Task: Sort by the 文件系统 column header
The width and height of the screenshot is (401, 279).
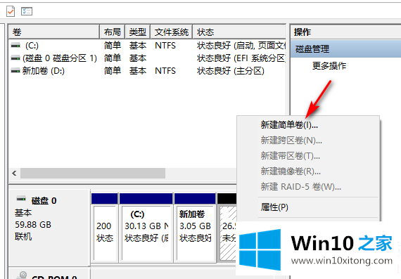Action: pos(172,32)
